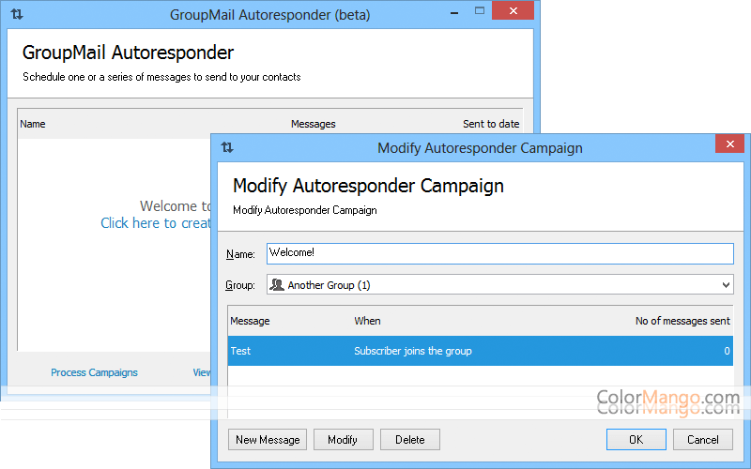Viewport: 751px width, 469px height.
Task: Sort by the Message column header
Action: [250, 321]
